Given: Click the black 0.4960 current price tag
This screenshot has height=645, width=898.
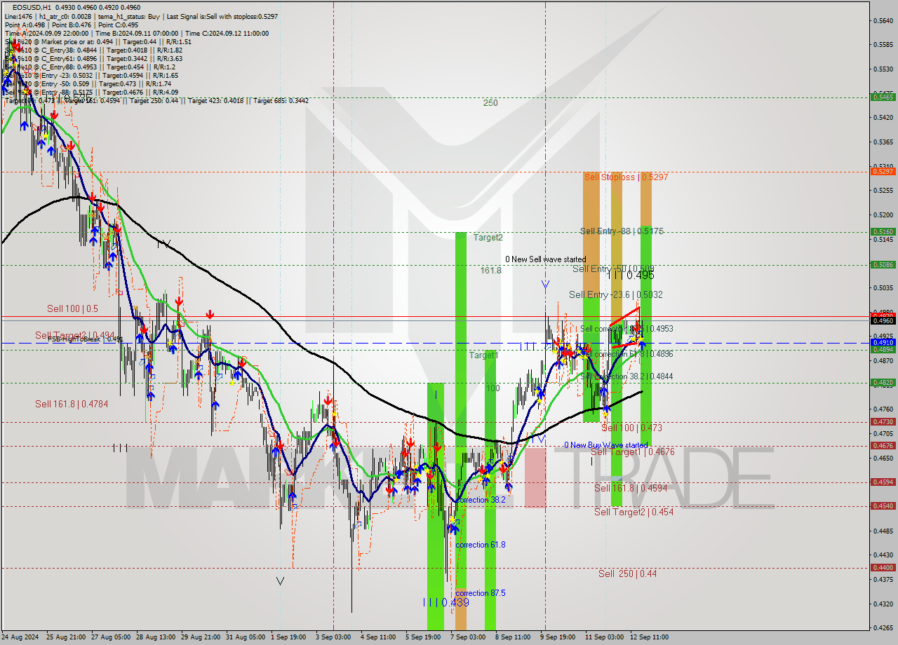Looking at the screenshot, I should click(883, 320).
